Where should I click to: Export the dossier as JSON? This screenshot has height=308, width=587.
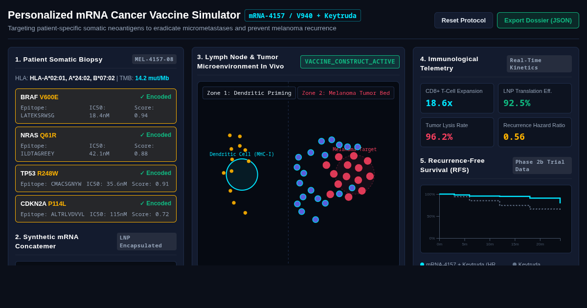538,20
